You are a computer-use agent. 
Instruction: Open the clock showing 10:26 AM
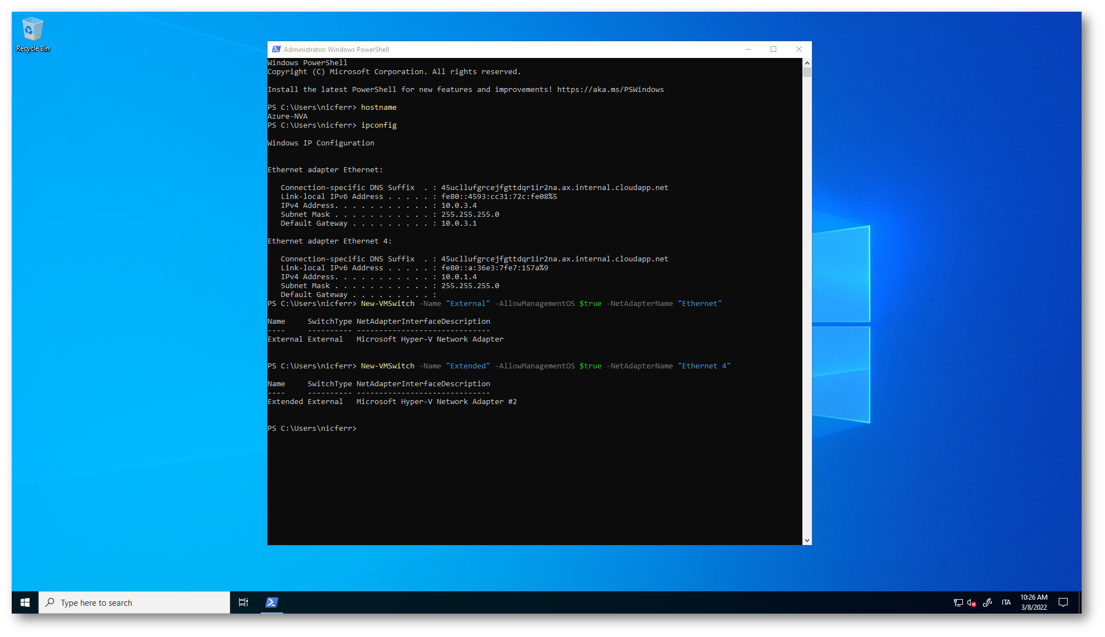1034,602
